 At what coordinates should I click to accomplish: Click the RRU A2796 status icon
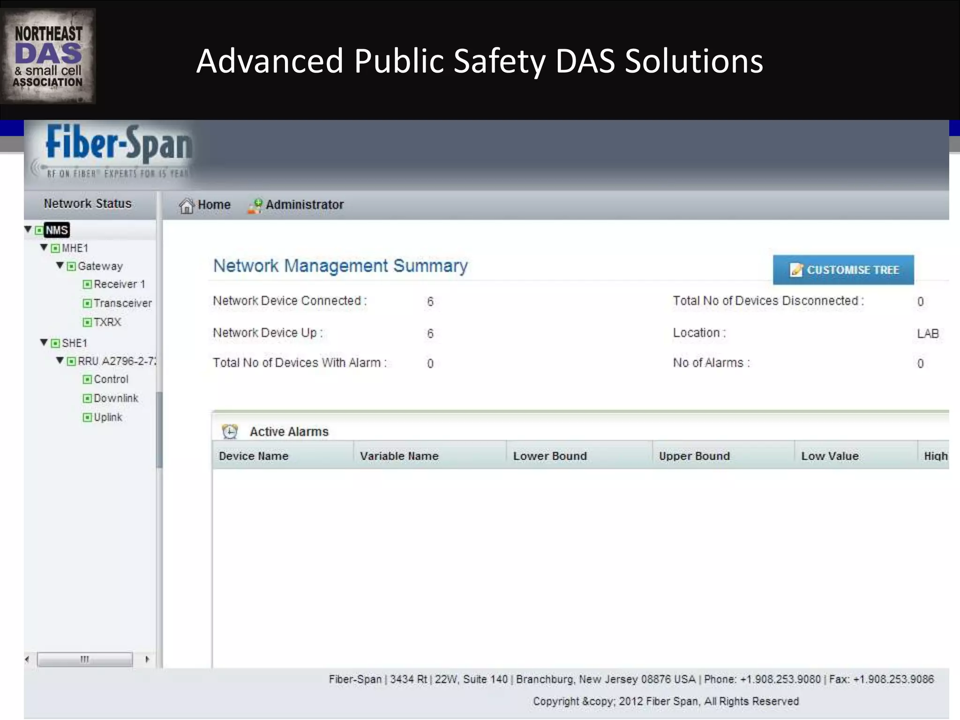(x=71, y=361)
